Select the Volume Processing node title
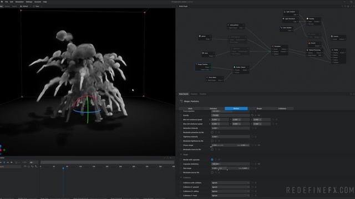Viewport: 355px width, 199px height. coord(315,50)
